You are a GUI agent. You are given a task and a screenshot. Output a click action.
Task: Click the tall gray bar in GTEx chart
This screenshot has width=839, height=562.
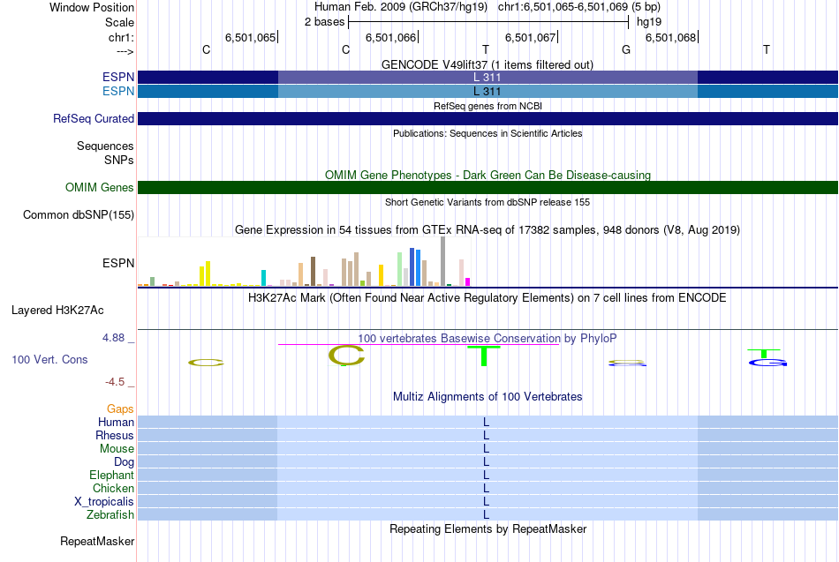click(442, 261)
